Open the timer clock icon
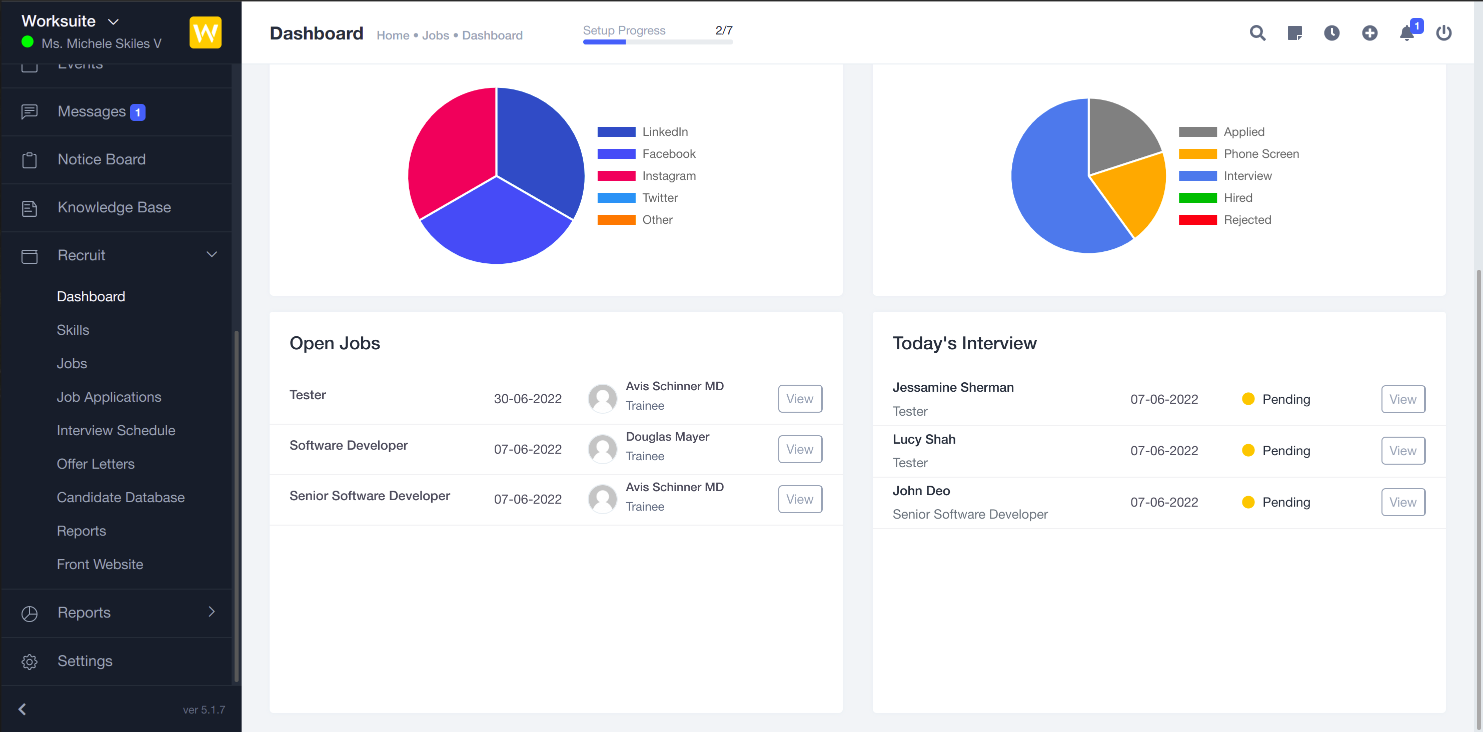Viewport: 1483px width, 732px height. (x=1331, y=33)
